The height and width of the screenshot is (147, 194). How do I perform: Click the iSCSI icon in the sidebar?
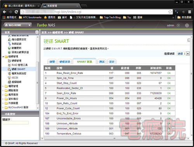[x=9, y=78]
